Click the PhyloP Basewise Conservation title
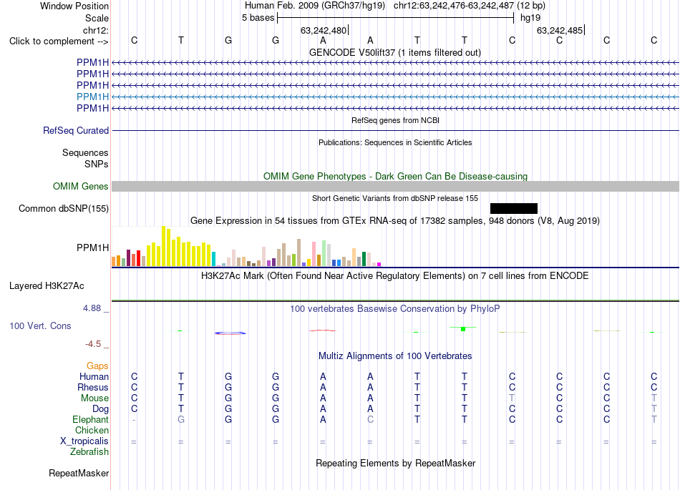The width and height of the screenshot is (680, 490). 395,308
